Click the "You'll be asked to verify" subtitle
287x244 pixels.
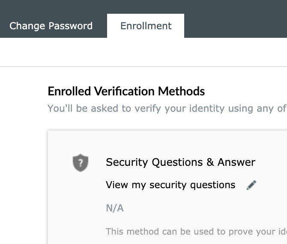pyautogui.click(x=167, y=109)
